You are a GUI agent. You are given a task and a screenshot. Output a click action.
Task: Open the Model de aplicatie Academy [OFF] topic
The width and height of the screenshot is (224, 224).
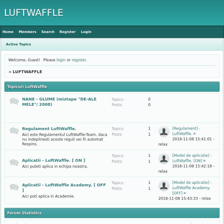191,188
